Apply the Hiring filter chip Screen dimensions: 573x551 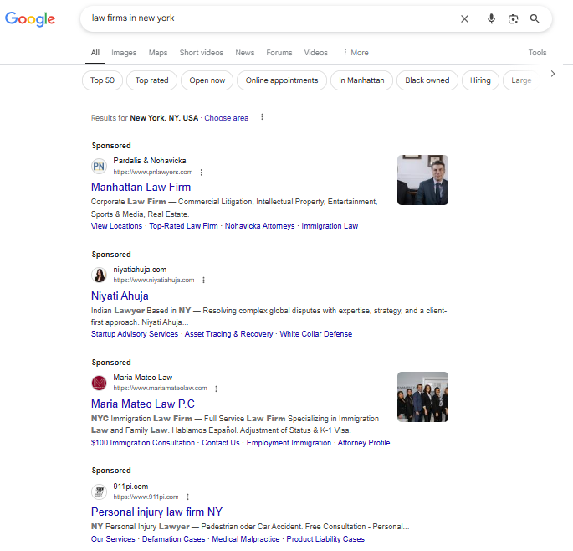480,80
